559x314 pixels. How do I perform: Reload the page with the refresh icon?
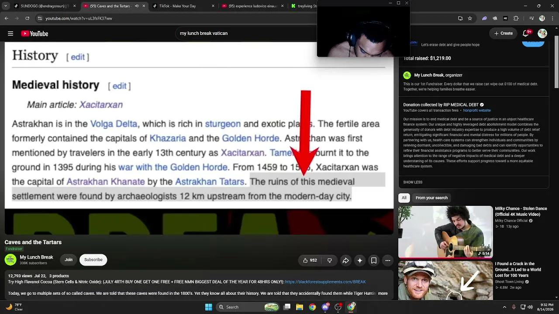27,18
